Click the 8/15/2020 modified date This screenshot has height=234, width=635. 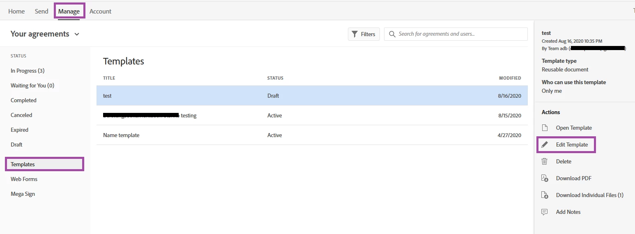[x=510, y=115]
